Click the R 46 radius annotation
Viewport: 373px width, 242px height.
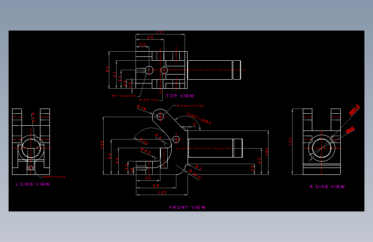[x=144, y=141]
